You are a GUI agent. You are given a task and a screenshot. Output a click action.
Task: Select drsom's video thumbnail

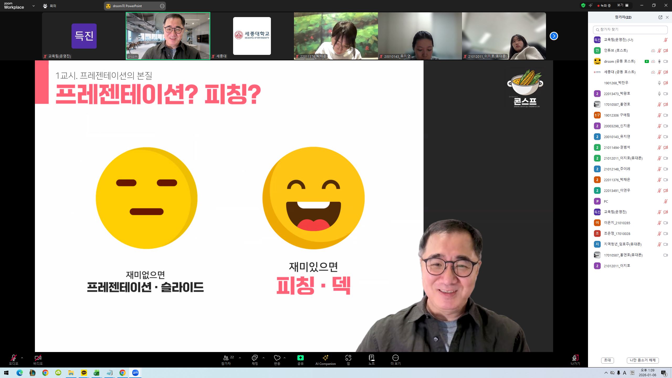(168, 36)
